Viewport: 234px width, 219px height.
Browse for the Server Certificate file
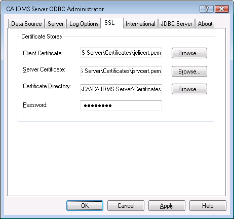pyautogui.click(x=189, y=71)
